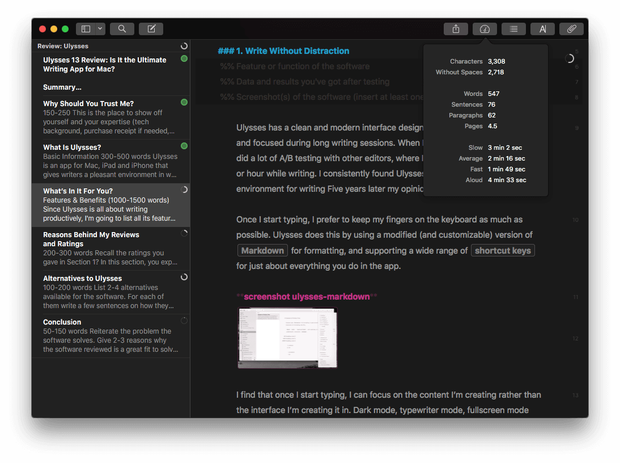Select the Ulysses 13 Review sheet
Viewport: 620px width, 463px height.
[x=111, y=74]
